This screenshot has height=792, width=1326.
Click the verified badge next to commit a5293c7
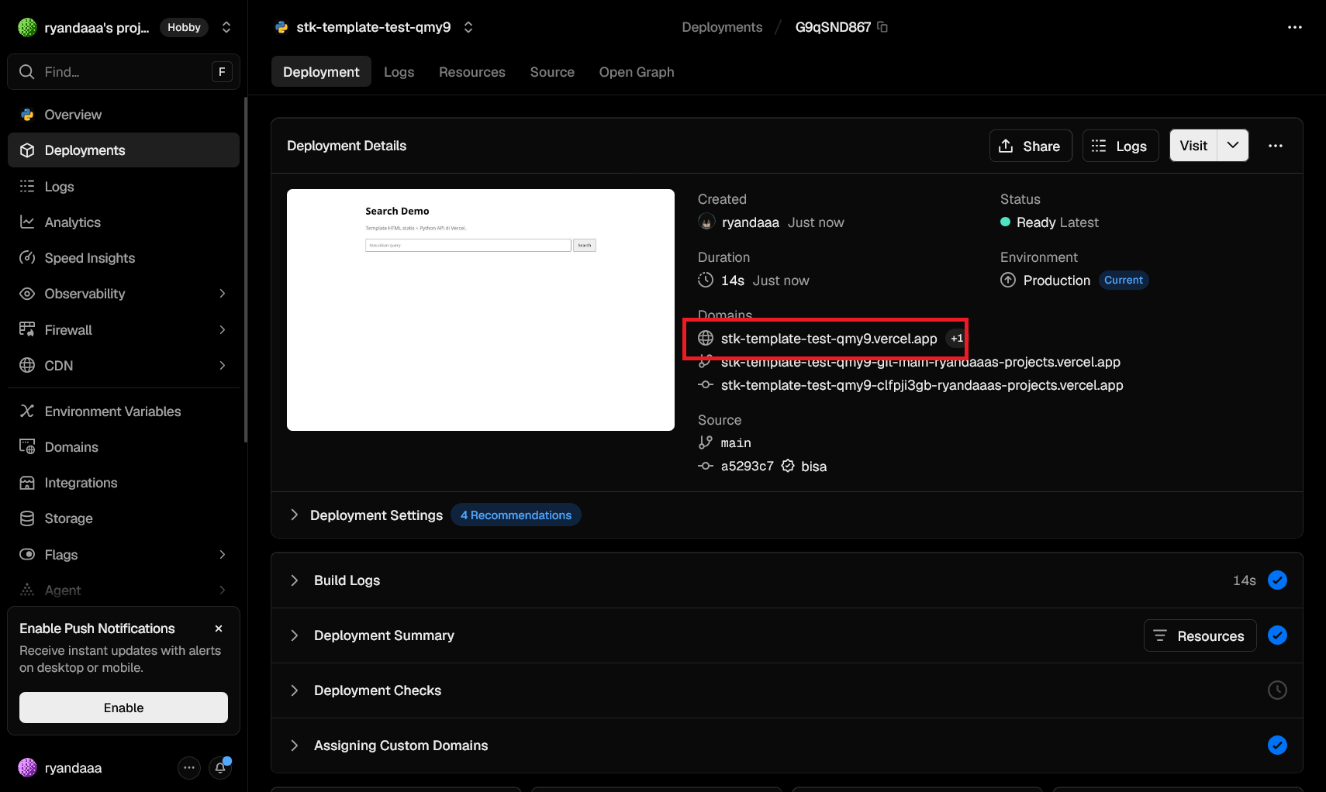click(x=788, y=467)
